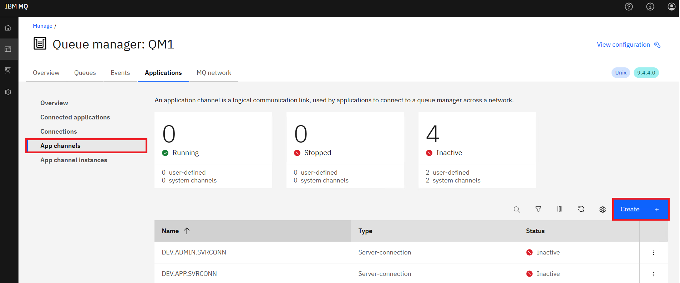
Task: Refresh the channel table
Action: (581, 209)
